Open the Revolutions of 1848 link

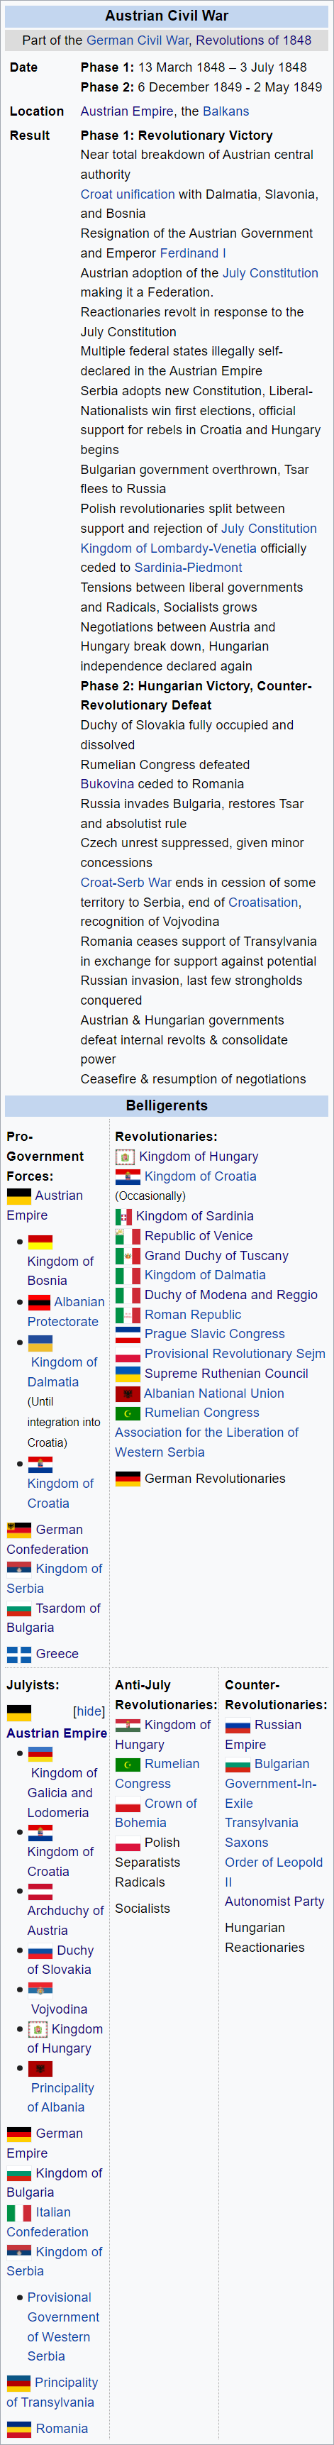[255, 40]
